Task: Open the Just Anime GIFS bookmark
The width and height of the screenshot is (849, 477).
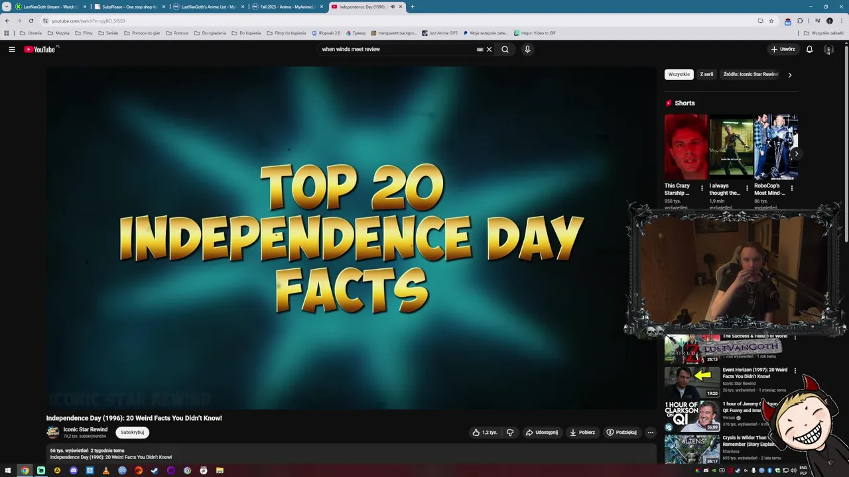Action: (x=440, y=32)
